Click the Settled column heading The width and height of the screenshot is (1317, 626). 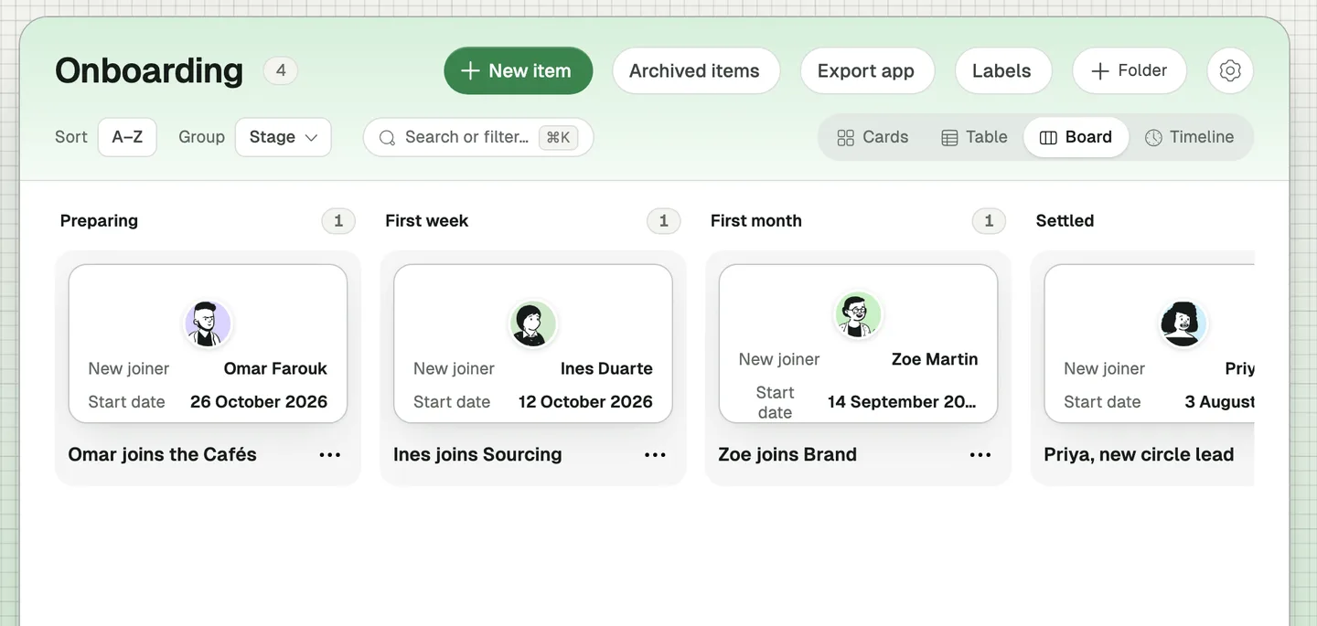pyautogui.click(x=1065, y=220)
